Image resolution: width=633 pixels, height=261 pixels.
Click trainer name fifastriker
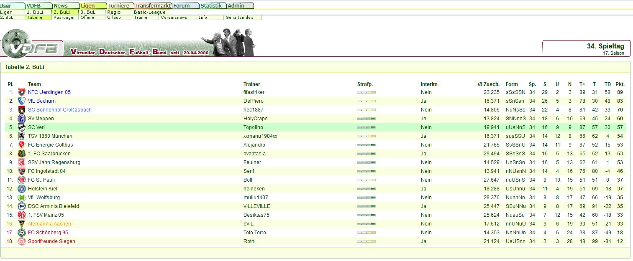click(254, 92)
